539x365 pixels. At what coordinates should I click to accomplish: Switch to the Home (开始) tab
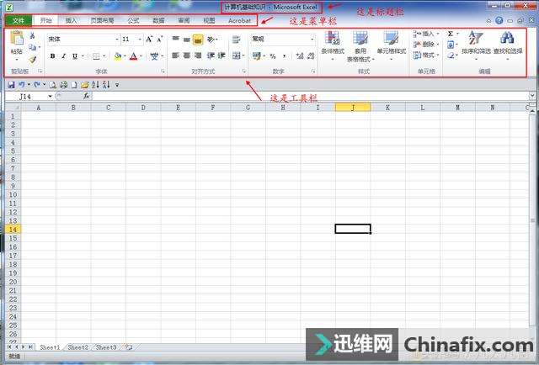(45, 20)
